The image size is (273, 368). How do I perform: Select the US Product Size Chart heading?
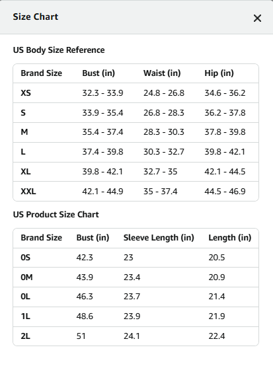56,215
